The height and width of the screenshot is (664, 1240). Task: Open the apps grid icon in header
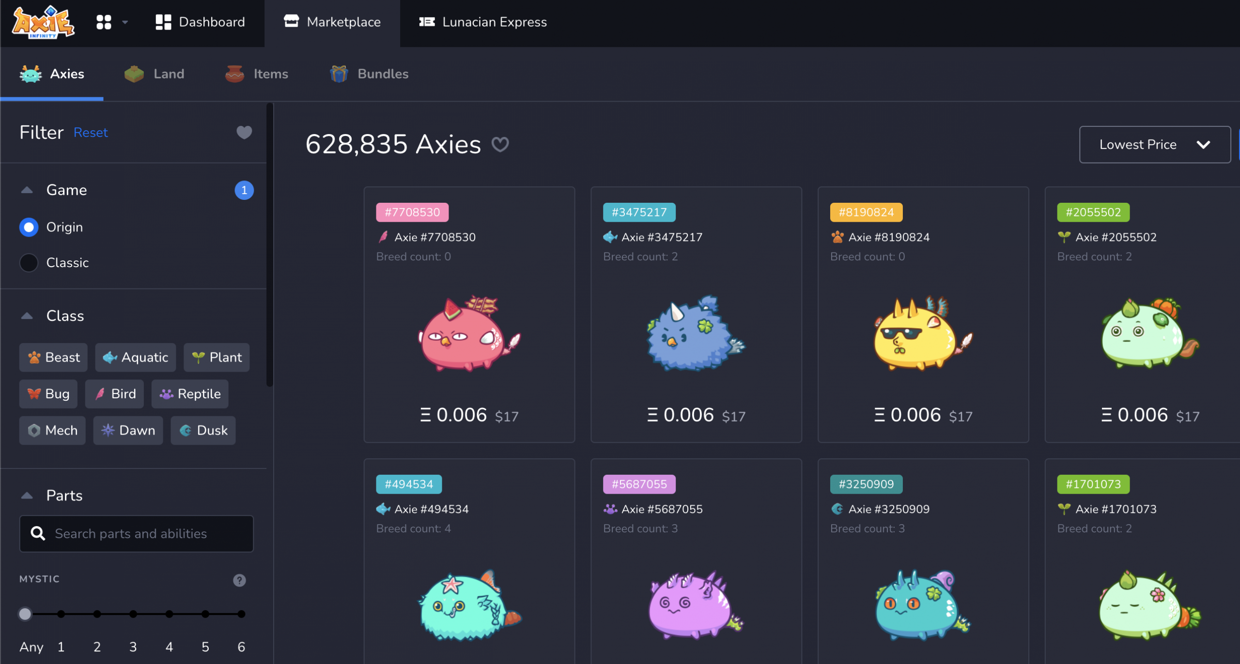point(104,22)
